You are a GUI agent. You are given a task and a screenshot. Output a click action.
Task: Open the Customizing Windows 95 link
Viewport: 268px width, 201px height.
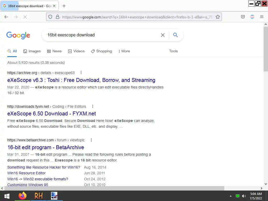pos(28,185)
